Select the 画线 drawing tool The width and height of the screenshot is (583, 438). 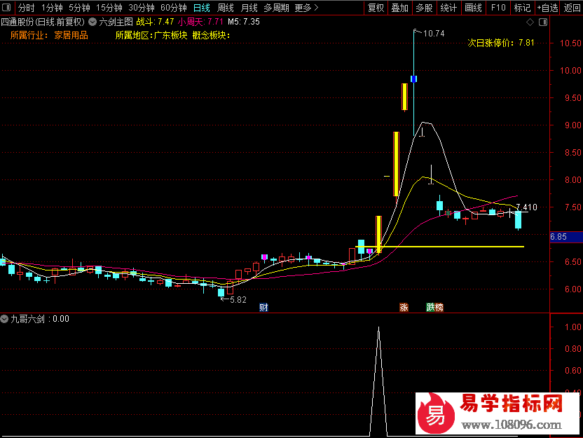[x=474, y=8]
